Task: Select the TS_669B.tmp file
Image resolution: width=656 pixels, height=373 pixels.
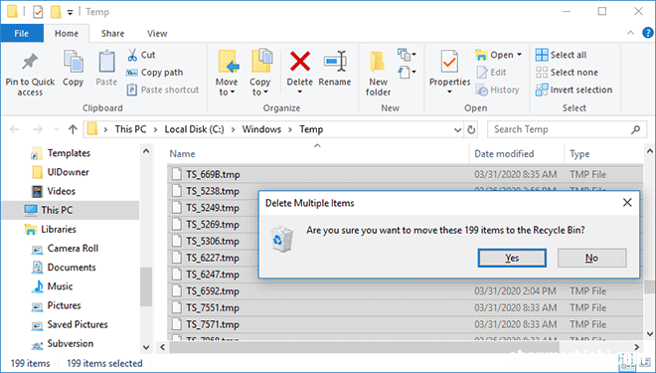Action: (x=405, y=174)
